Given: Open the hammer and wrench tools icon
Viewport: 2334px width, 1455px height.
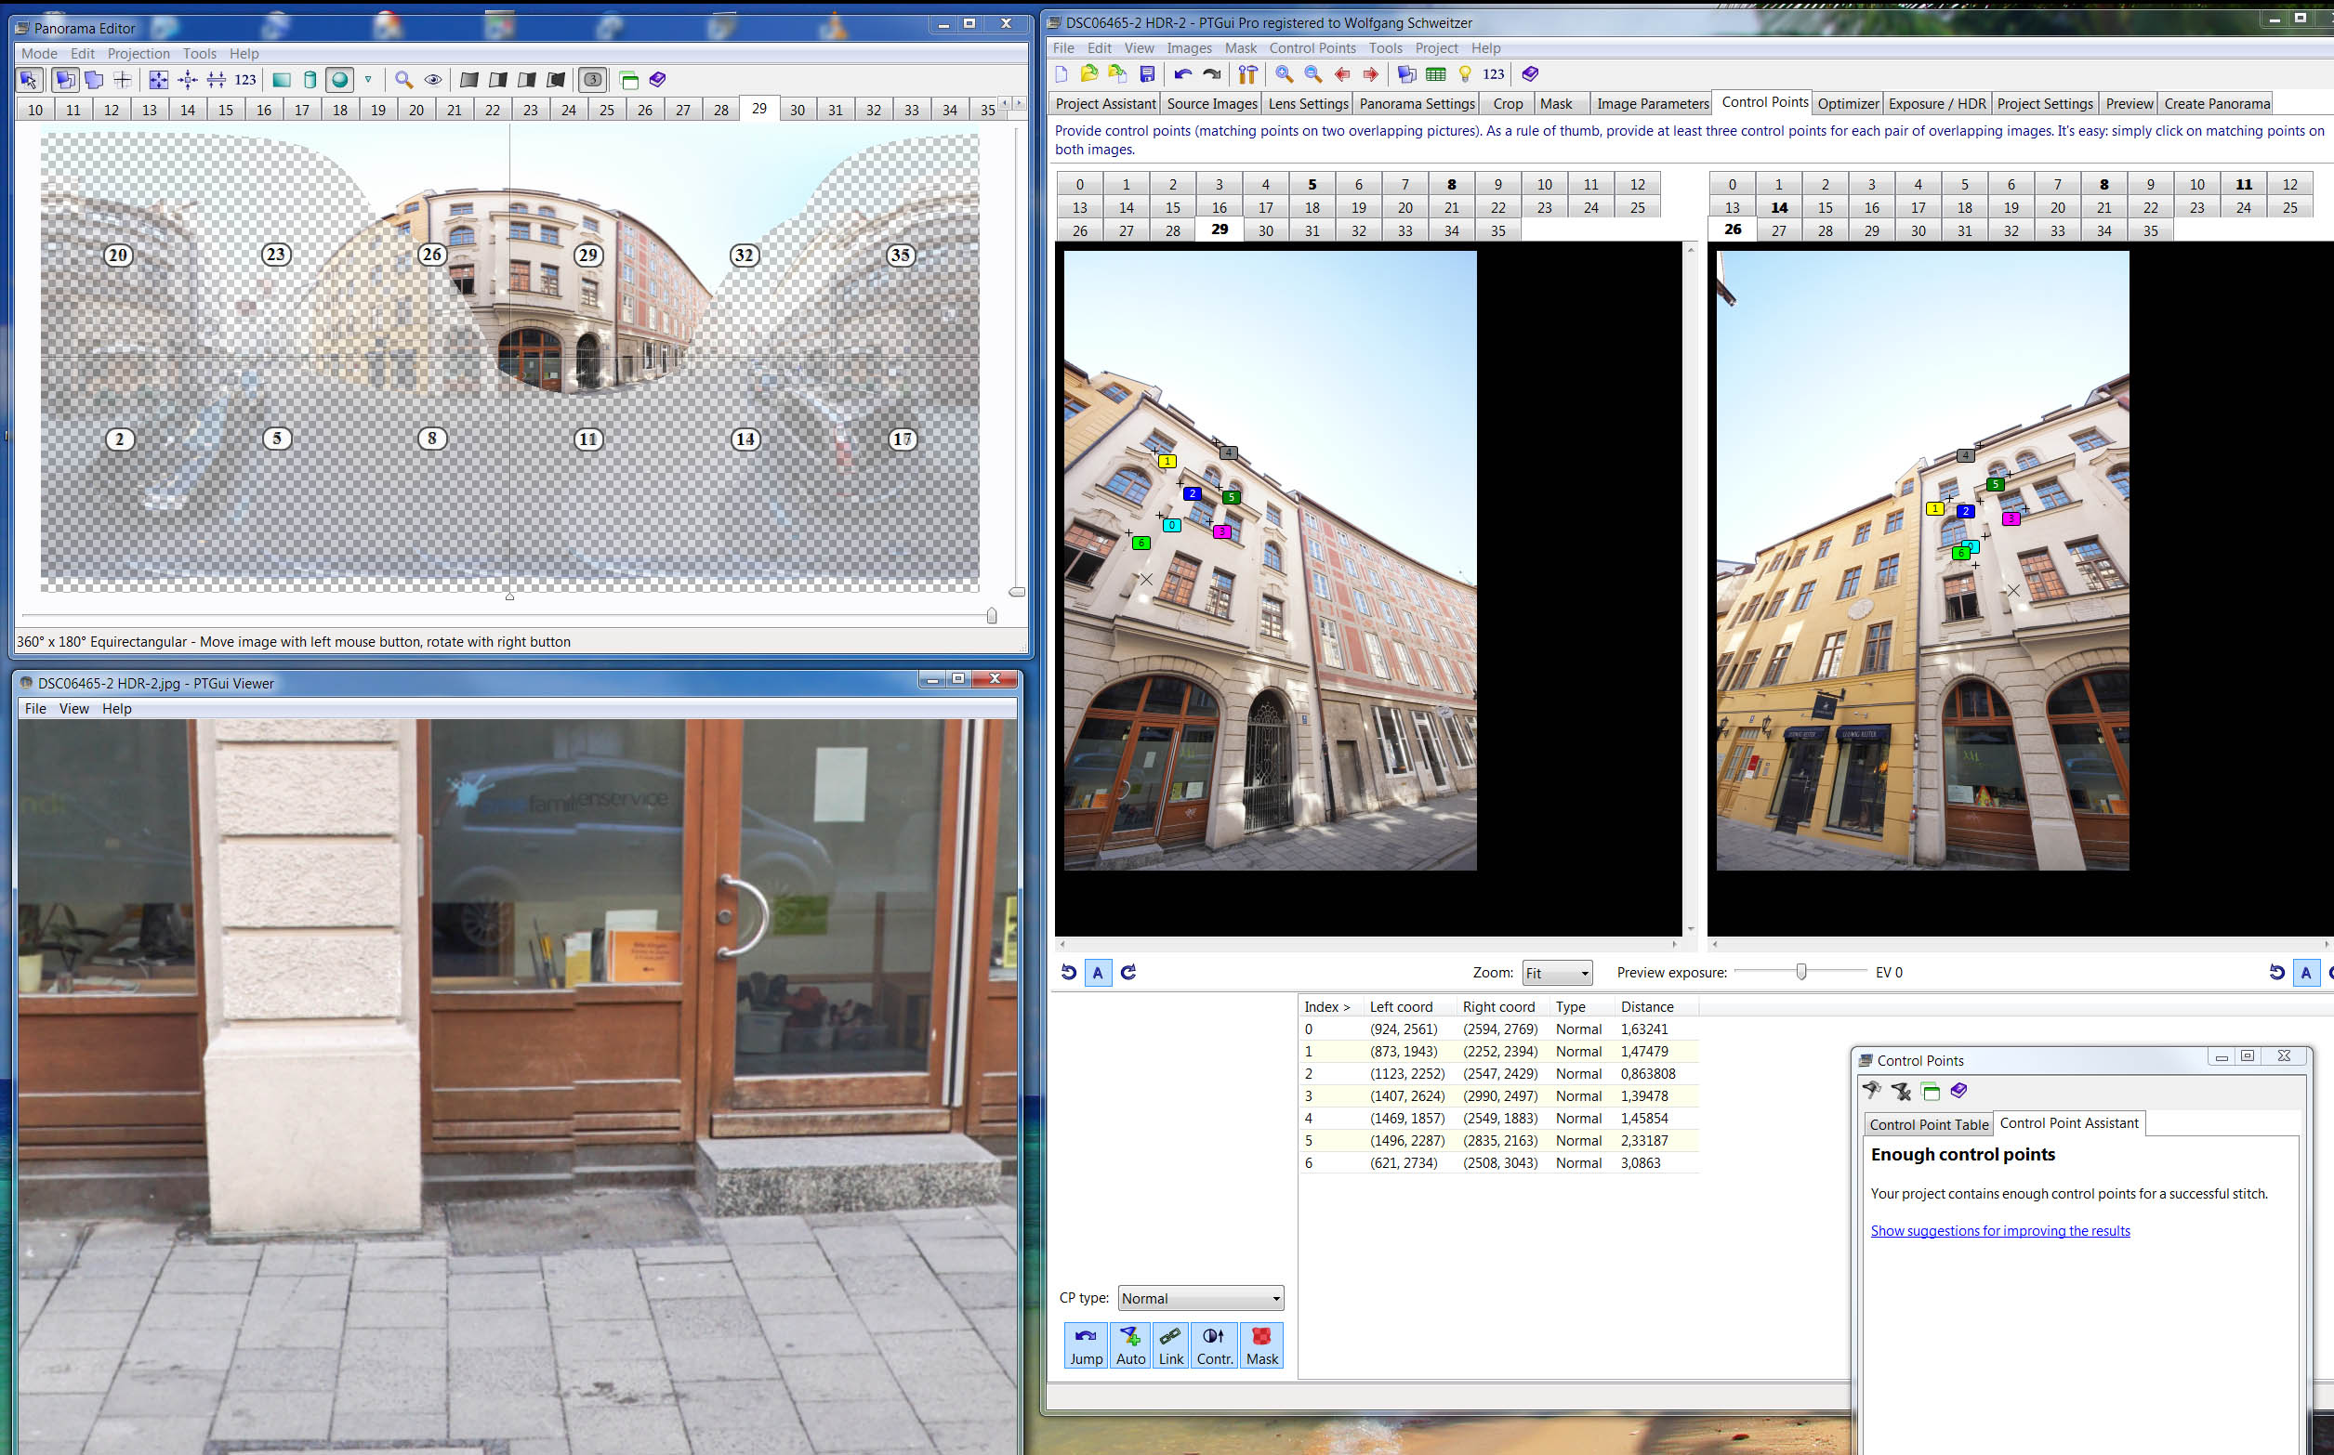Looking at the screenshot, I should point(1247,74).
